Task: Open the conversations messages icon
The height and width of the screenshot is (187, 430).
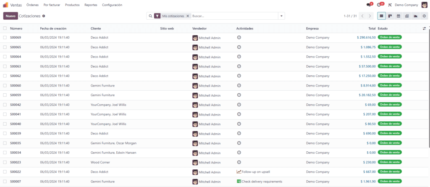Action: (x=369, y=5)
